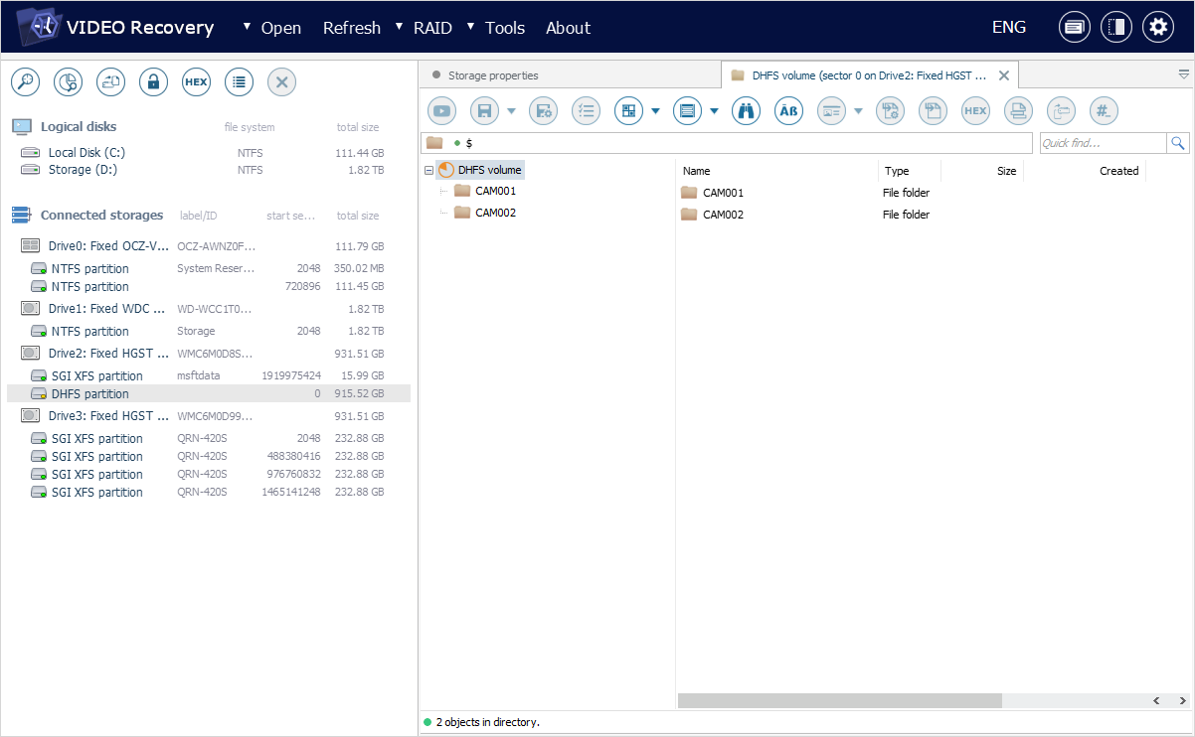The height and width of the screenshot is (737, 1195).
Task: Collapse the DHFS volume tree node
Action: 428,170
